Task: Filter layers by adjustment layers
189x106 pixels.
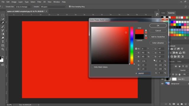Action: [179, 66]
